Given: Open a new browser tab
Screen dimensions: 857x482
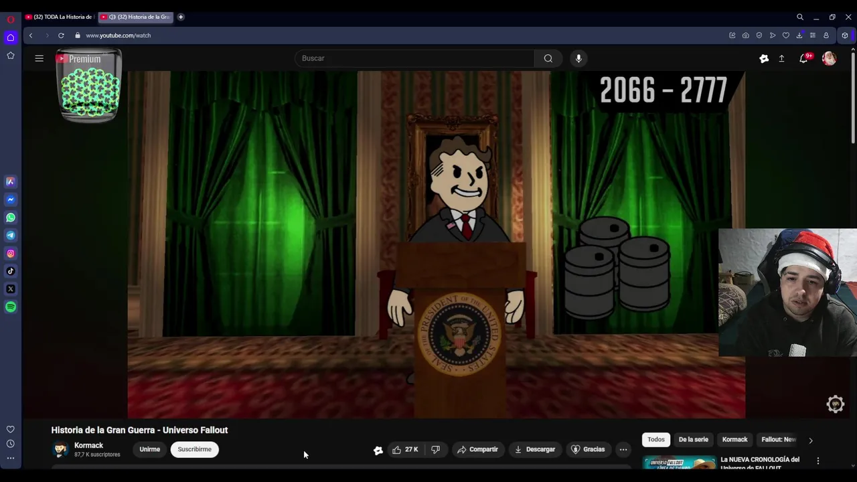Looking at the screenshot, I should [181, 17].
